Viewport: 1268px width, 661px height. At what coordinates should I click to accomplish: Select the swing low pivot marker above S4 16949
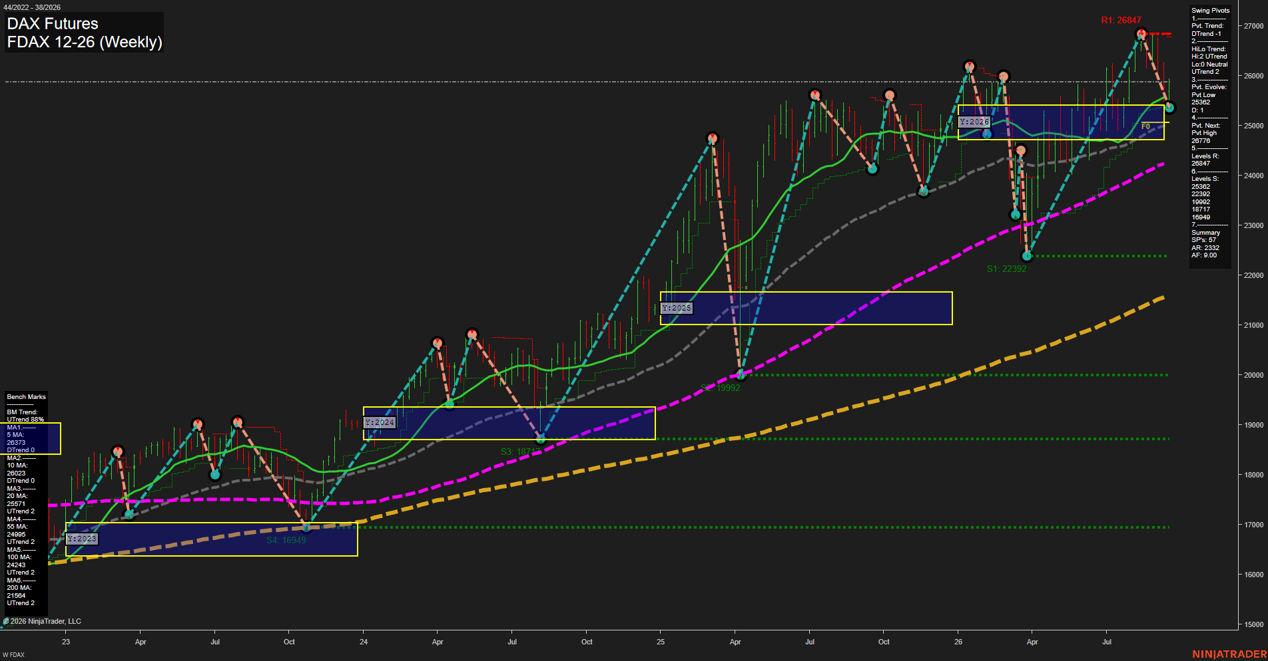click(x=306, y=527)
